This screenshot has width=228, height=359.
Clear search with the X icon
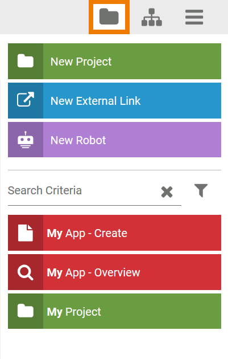167,192
